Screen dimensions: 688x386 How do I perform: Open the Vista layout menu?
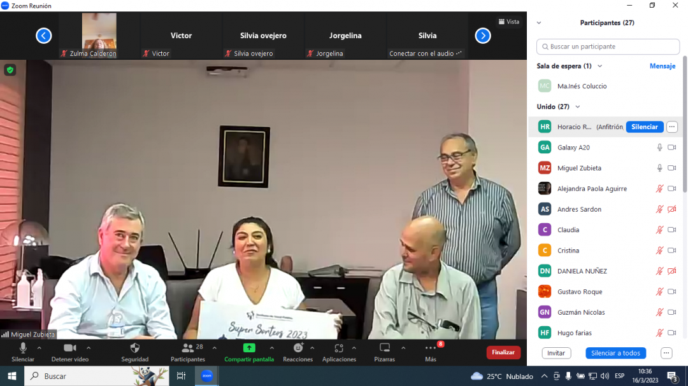click(508, 22)
